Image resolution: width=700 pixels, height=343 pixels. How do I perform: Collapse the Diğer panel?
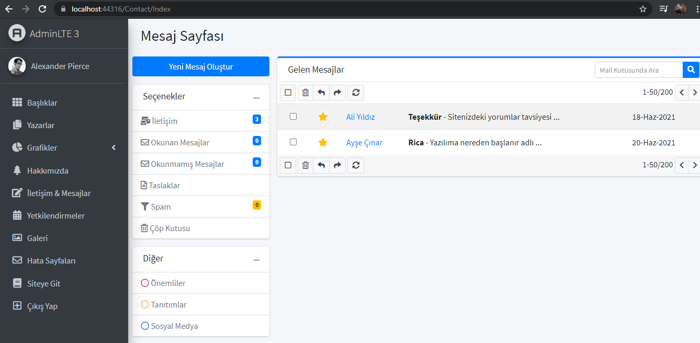[256, 260]
